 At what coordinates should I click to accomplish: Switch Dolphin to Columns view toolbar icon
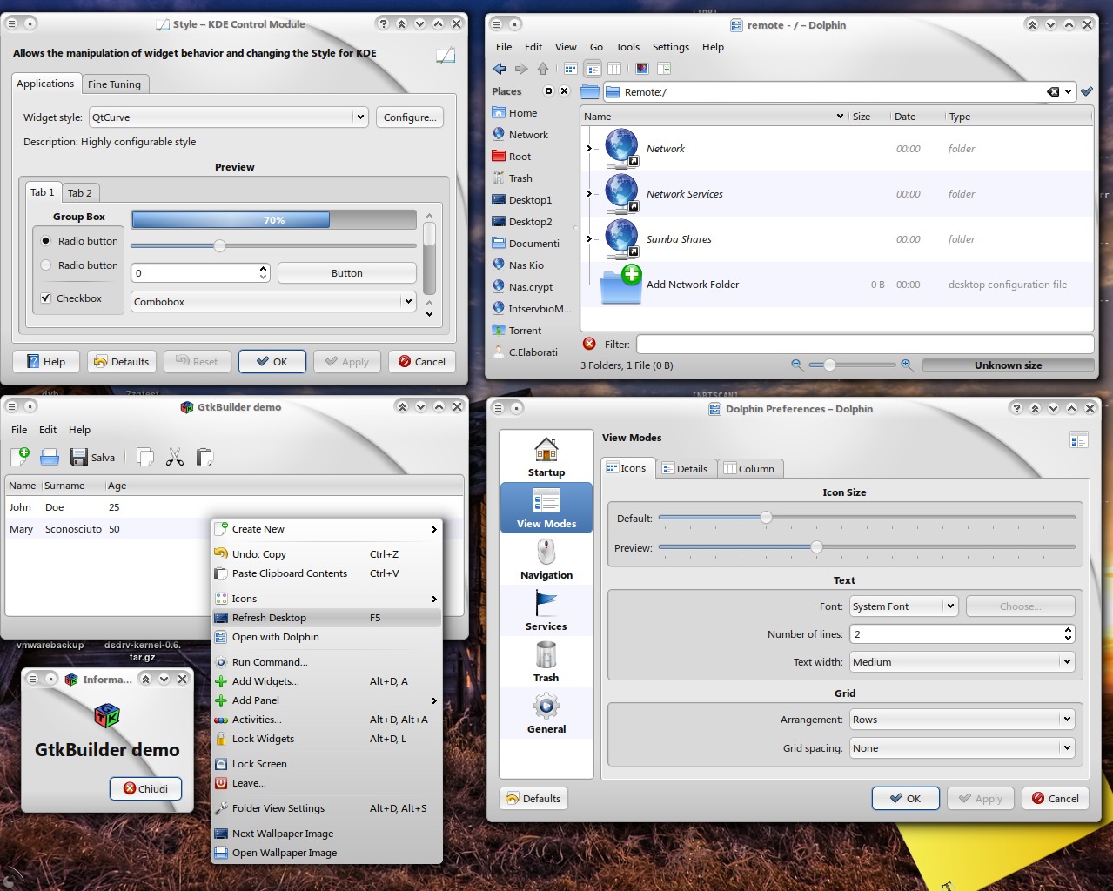(x=614, y=69)
